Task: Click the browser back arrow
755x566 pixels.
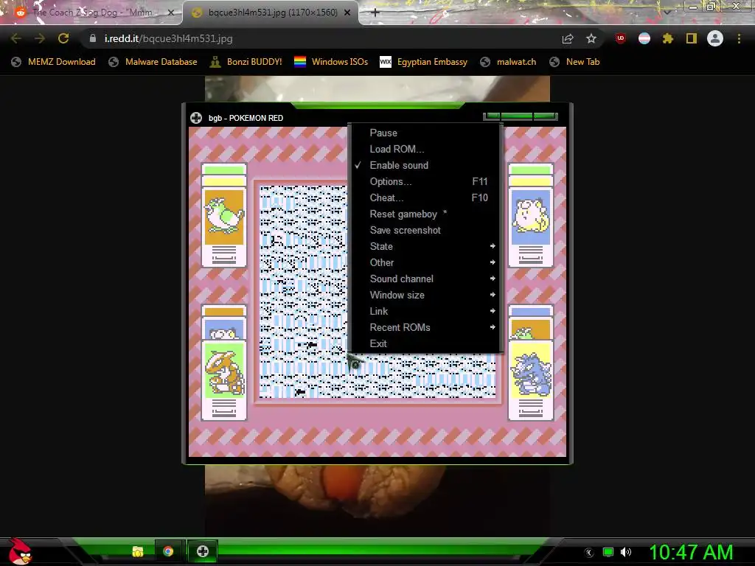Action: (16, 38)
